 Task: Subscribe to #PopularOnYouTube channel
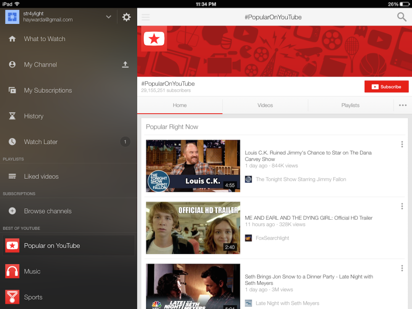[x=386, y=87]
